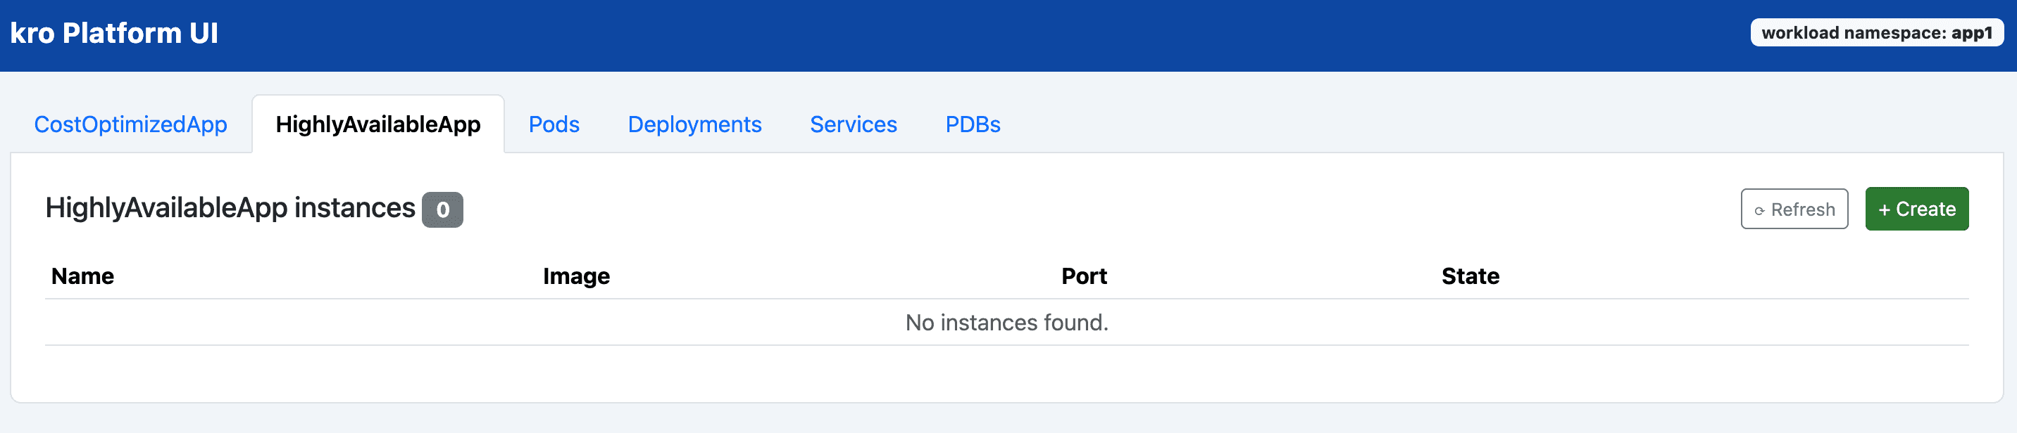Viewport: 2017px width, 433px height.
Task: Select the HighlyAvailableApp tab
Action: tap(377, 124)
